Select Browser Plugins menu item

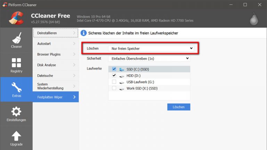[56, 54]
